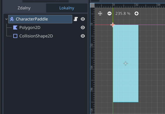Toggle visibility of Polygon2D

point(83,27)
